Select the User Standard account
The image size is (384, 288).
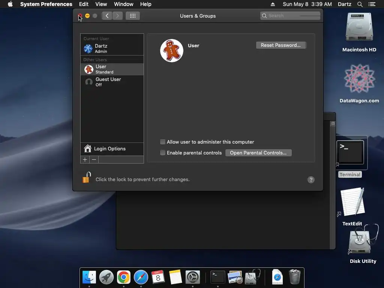(x=112, y=69)
